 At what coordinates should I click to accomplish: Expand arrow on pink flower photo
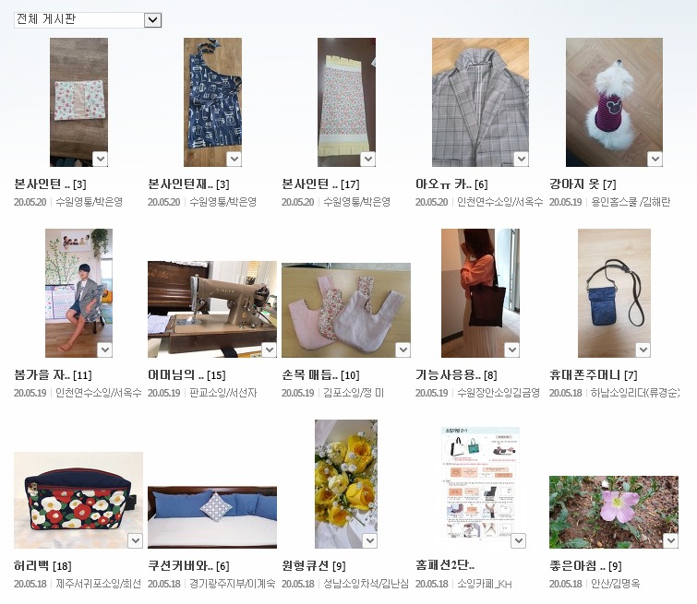click(670, 540)
